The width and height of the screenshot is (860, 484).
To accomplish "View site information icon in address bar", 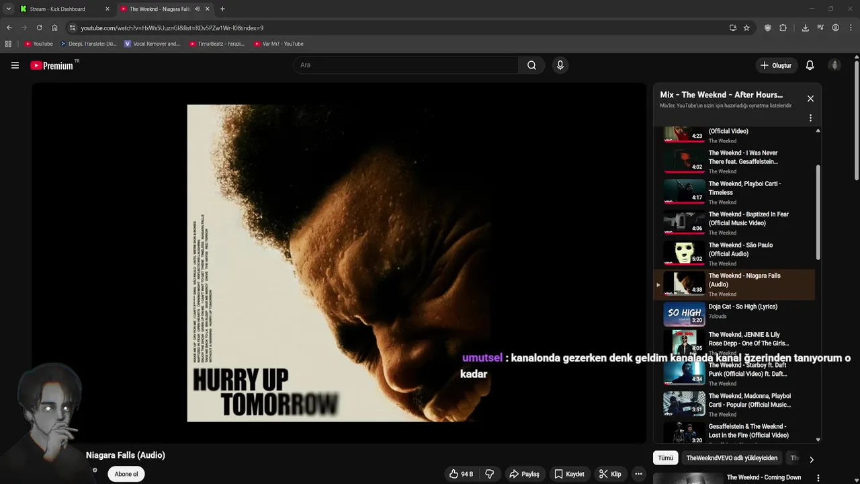I will [x=73, y=28].
